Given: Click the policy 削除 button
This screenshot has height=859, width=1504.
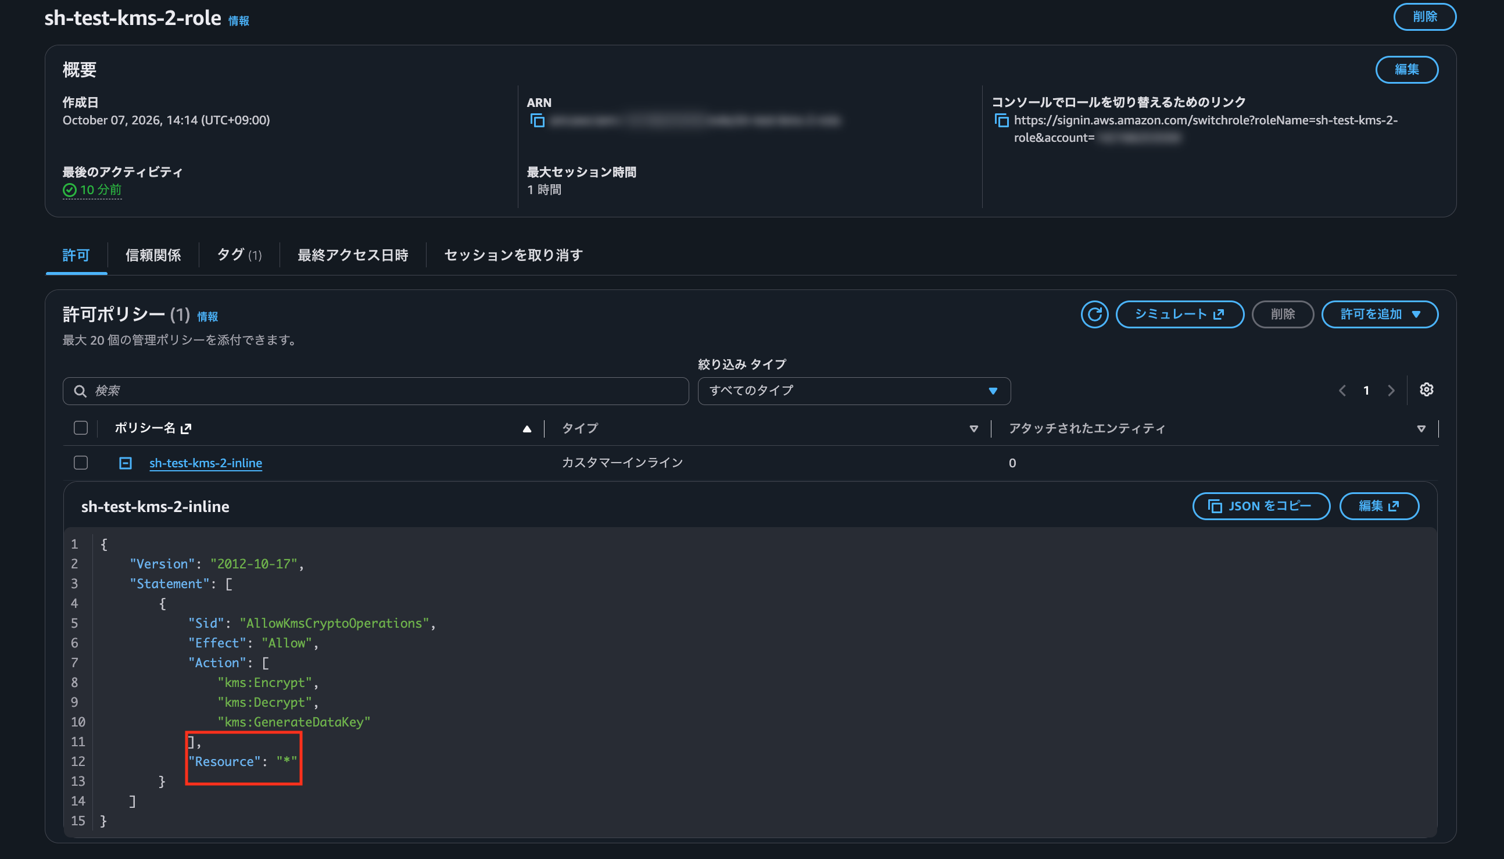Looking at the screenshot, I should click(1283, 314).
